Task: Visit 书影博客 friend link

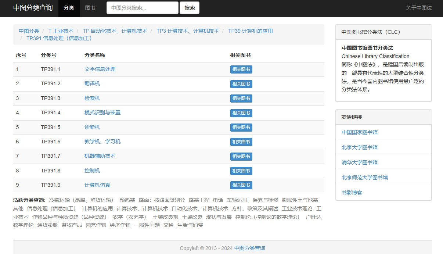Action: coord(352,193)
